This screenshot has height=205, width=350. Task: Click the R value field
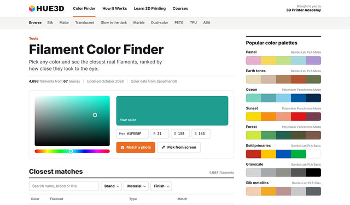pyautogui.click(x=160, y=133)
